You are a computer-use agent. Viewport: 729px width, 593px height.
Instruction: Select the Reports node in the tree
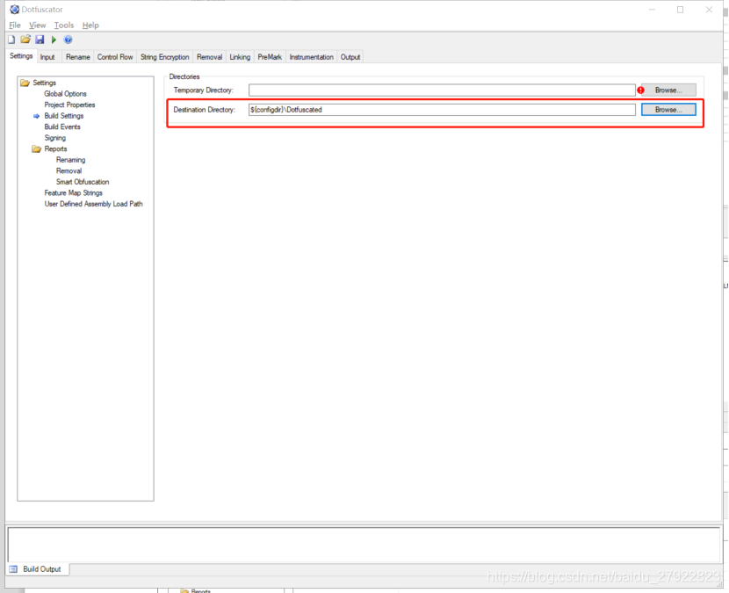coord(56,148)
